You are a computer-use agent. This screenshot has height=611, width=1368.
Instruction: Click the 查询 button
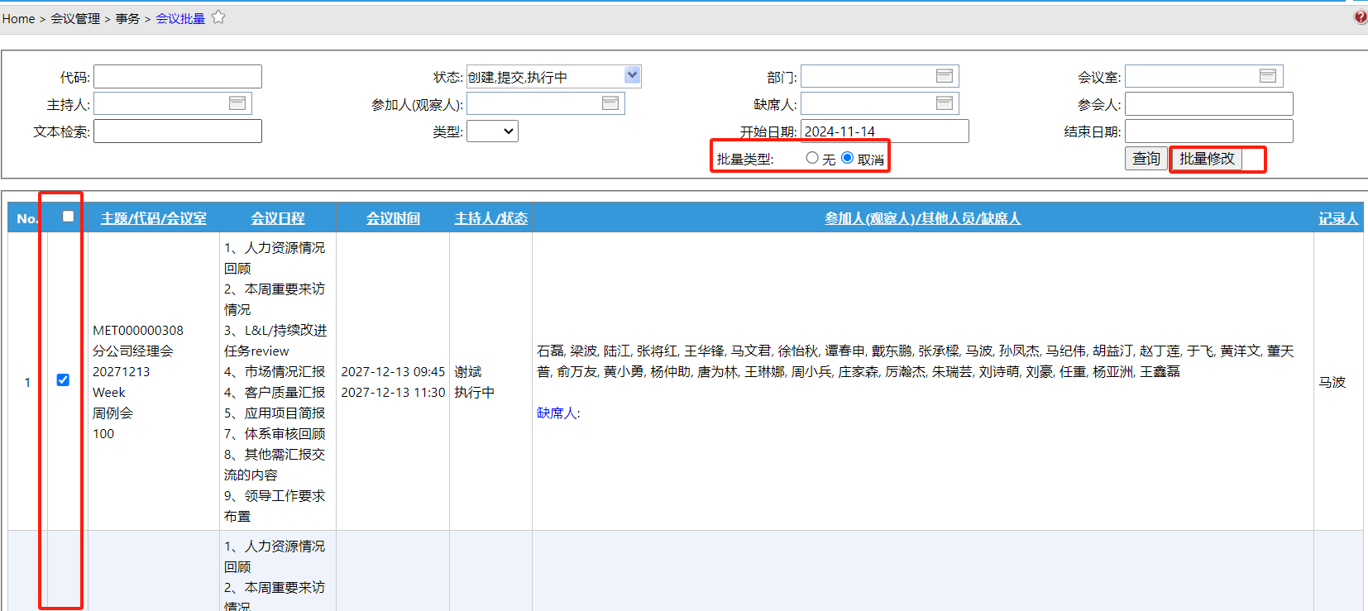click(1146, 159)
